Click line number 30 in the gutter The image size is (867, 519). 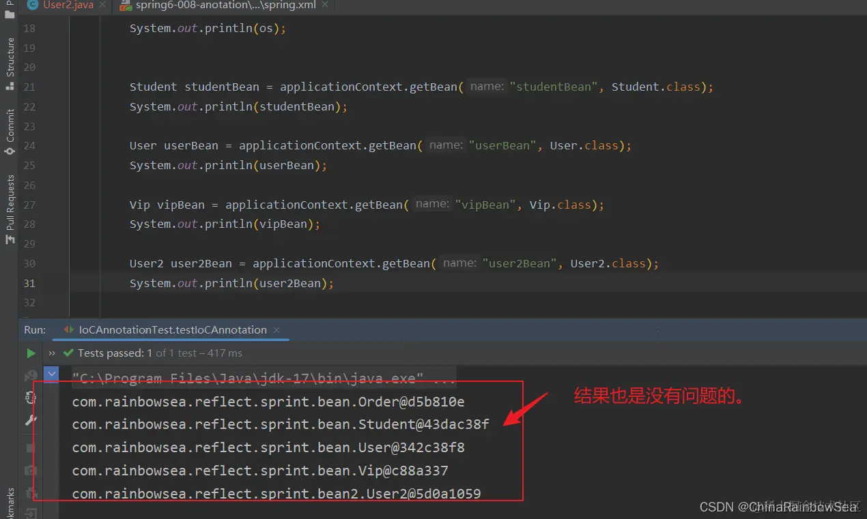tap(29, 264)
